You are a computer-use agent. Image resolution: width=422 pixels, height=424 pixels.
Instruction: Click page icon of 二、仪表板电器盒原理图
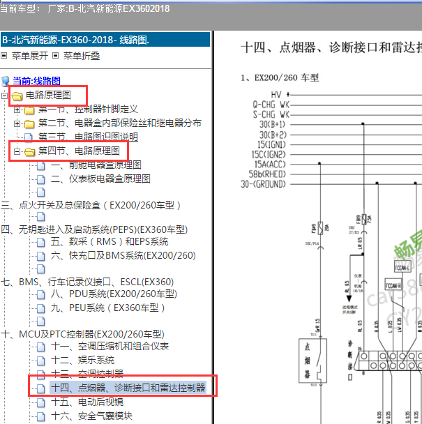click(x=41, y=179)
